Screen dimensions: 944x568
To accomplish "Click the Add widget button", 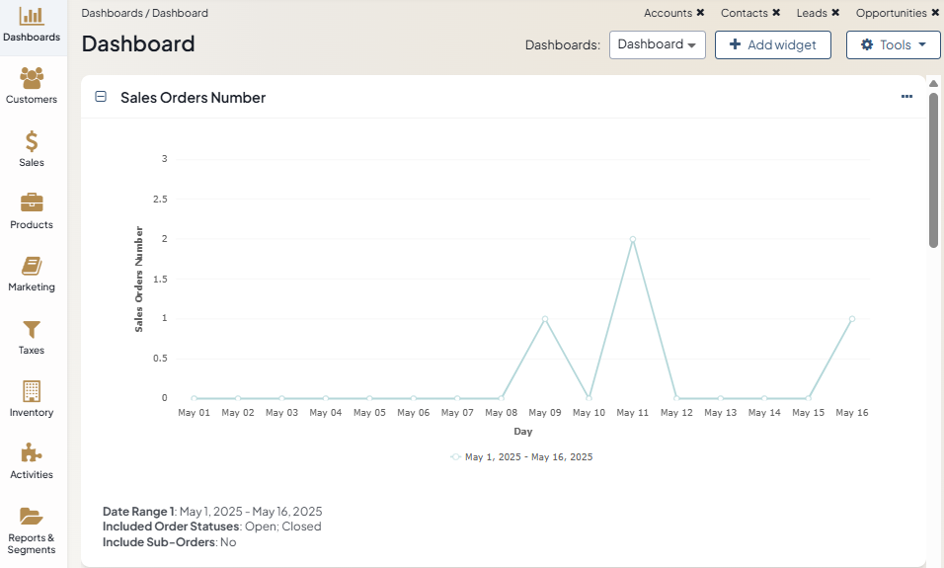I will [772, 44].
